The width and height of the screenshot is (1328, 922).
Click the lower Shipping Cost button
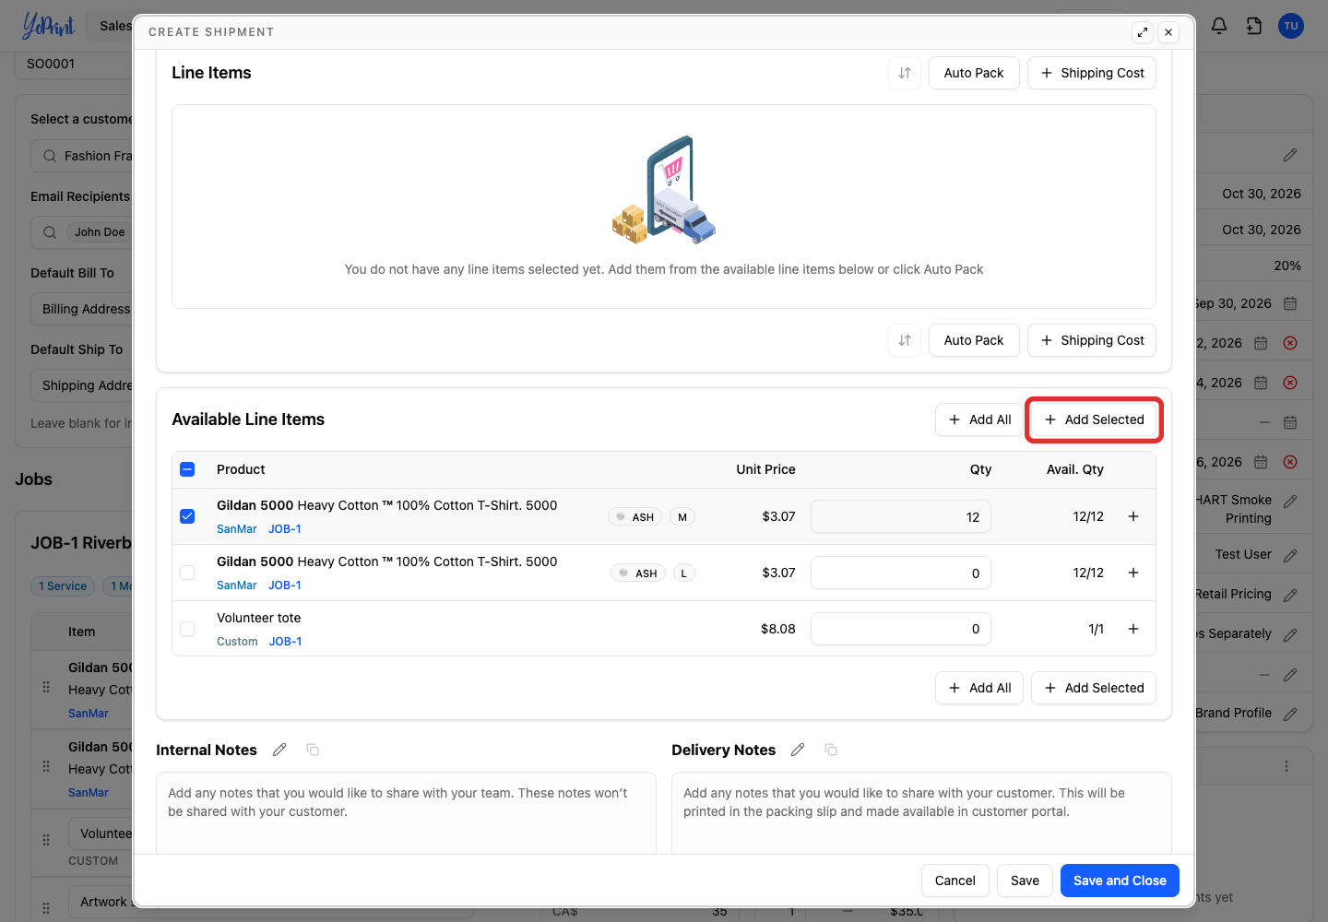coord(1092,340)
